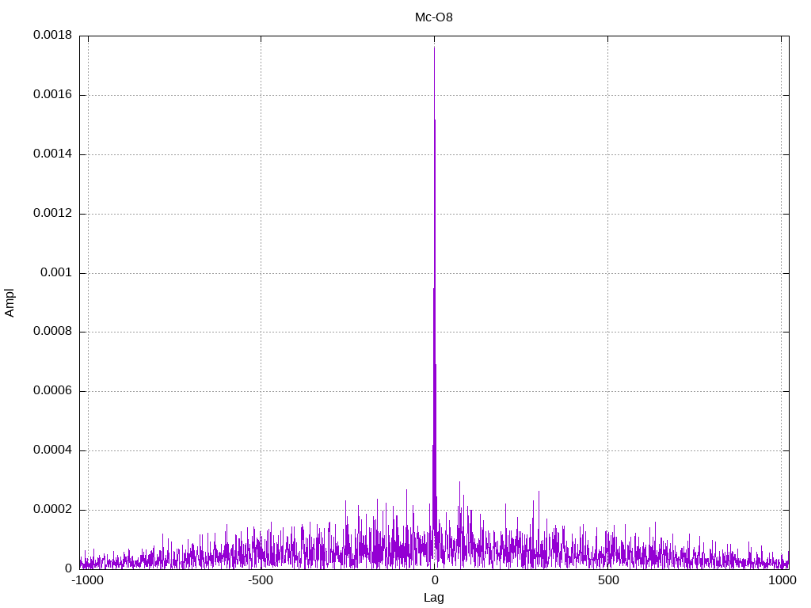This screenshot has height=608, width=811.
Task: Click the 0.0012 y-axis tick label
Action: coord(52,214)
